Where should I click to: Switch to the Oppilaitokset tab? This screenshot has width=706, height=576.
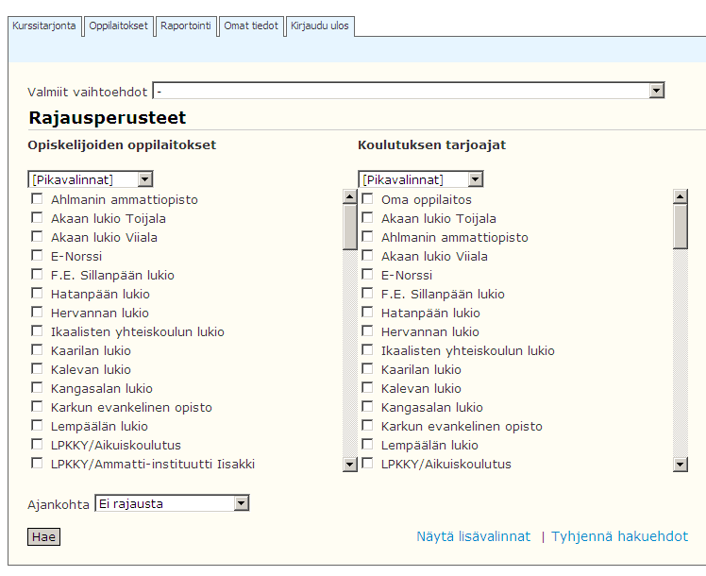click(118, 25)
